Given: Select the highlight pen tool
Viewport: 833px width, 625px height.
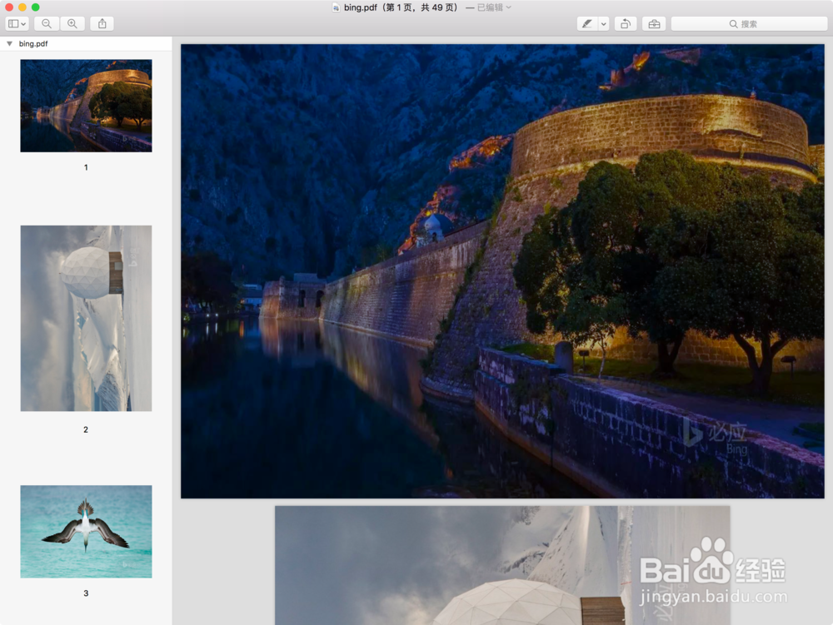Looking at the screenshot, I should point(587,24).
